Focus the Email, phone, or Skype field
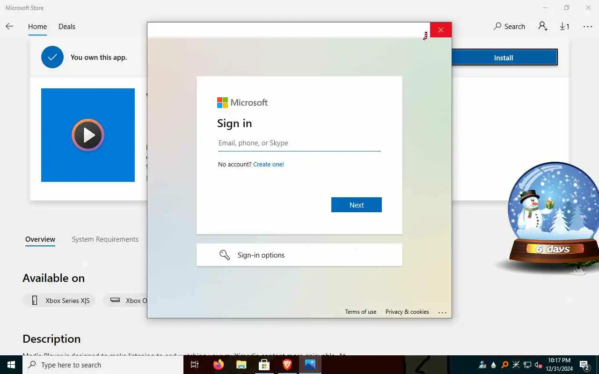Image resolution: width=599 pixels, height=374 pixels. coord(299,143)
